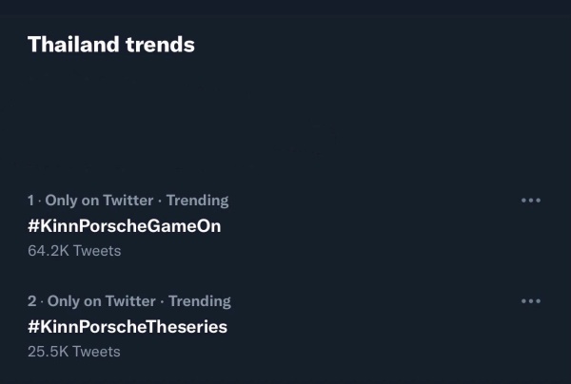Click the word Tweets beside 25.5K

[97, 352]
